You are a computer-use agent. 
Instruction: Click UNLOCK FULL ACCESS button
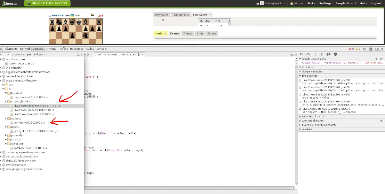point(47,3)
